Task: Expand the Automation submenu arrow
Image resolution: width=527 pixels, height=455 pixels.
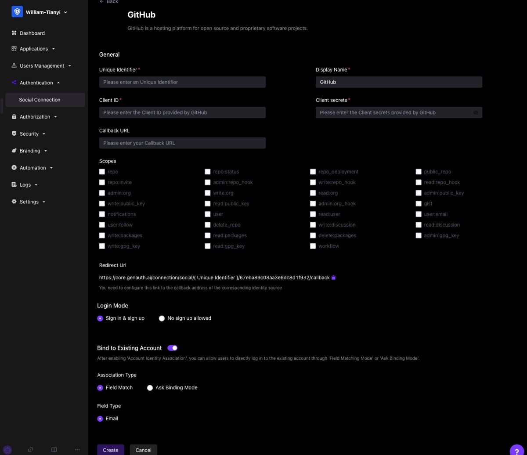Action: [51, 168]
